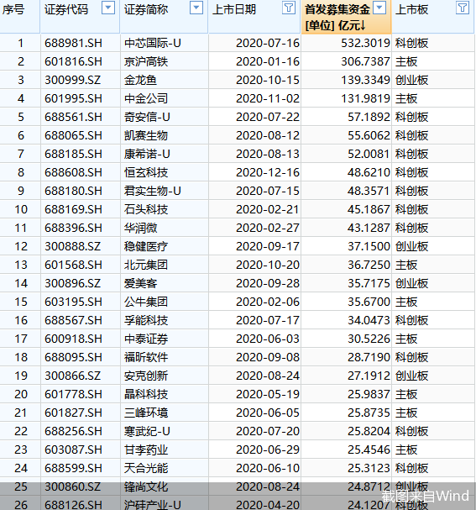This screenshot has width=476, height=510.
Task: Select stock code 603195.SH cell
Action: pos(73,302)
